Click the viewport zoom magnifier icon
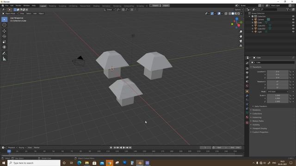The width and height of the screenshot is (296, 166). coord(240,32)
